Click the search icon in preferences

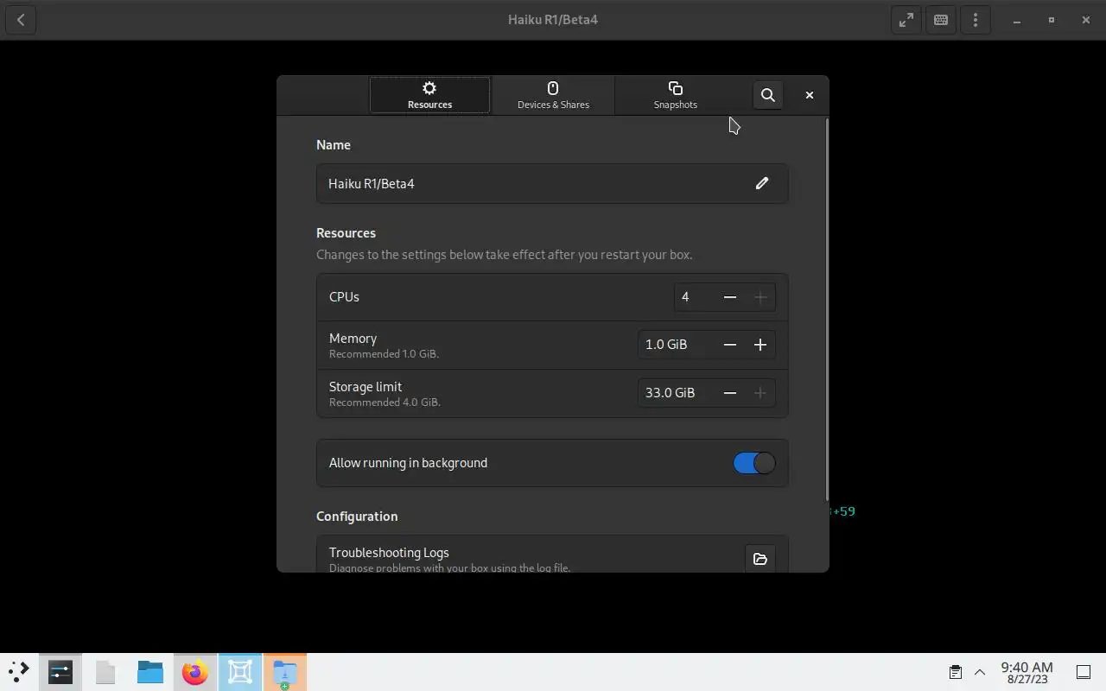pos(767,95)
